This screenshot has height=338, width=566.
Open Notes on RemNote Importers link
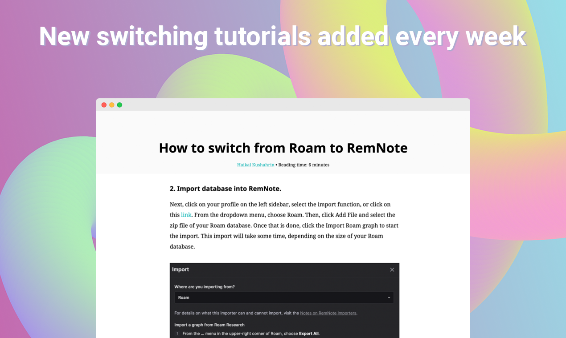pyautogui.click(x=328, y=313)
